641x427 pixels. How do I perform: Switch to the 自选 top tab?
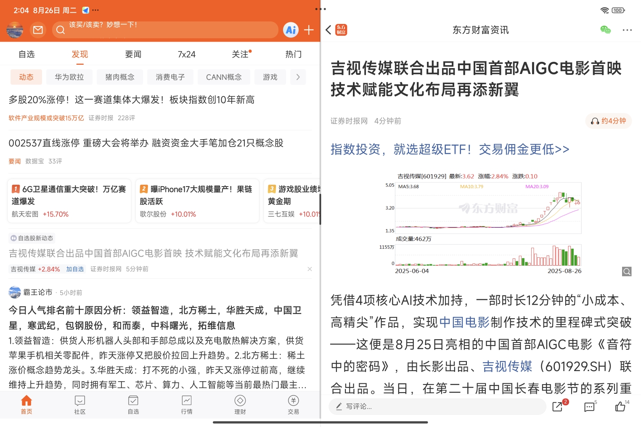click(26, 54)
